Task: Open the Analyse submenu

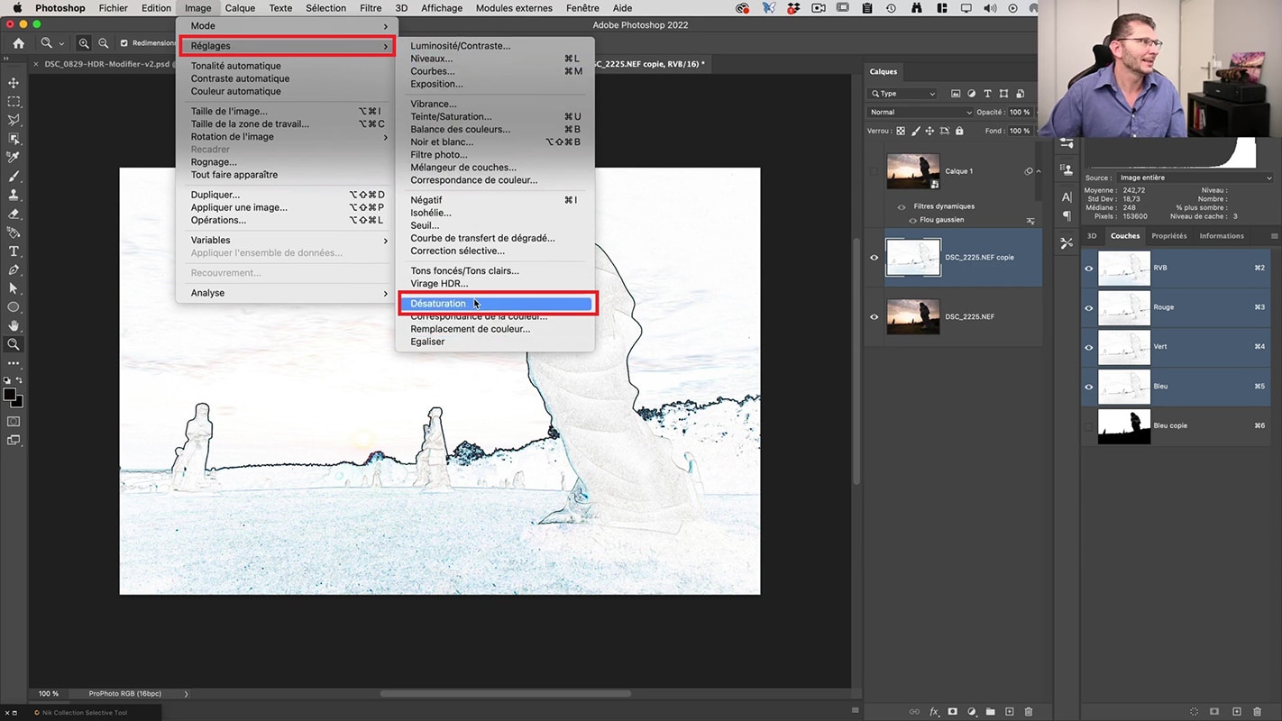Action: coord(288,293)
